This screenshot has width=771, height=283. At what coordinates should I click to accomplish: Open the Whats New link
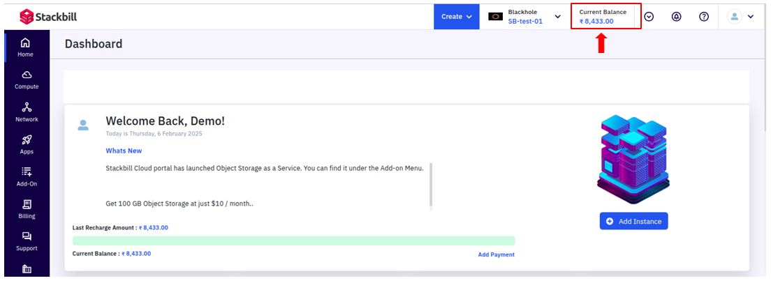tap(124, 151)
